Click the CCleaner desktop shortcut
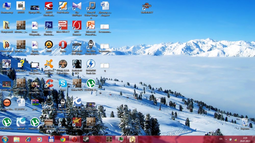Viewport: 255px width, 143px height. point(49,83)
